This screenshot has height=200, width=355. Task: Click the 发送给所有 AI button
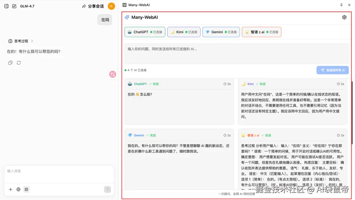pos(333,70)
